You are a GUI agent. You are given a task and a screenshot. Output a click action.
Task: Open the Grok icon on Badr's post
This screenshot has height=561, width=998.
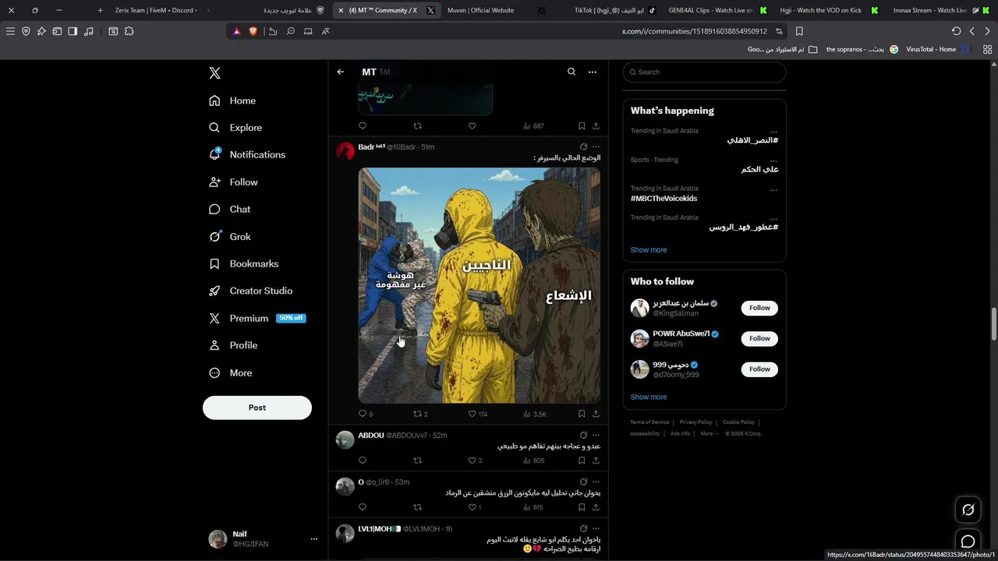tap(583, 146)
